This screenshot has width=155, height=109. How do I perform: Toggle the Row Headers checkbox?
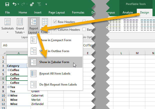click(x=55, y=22)
